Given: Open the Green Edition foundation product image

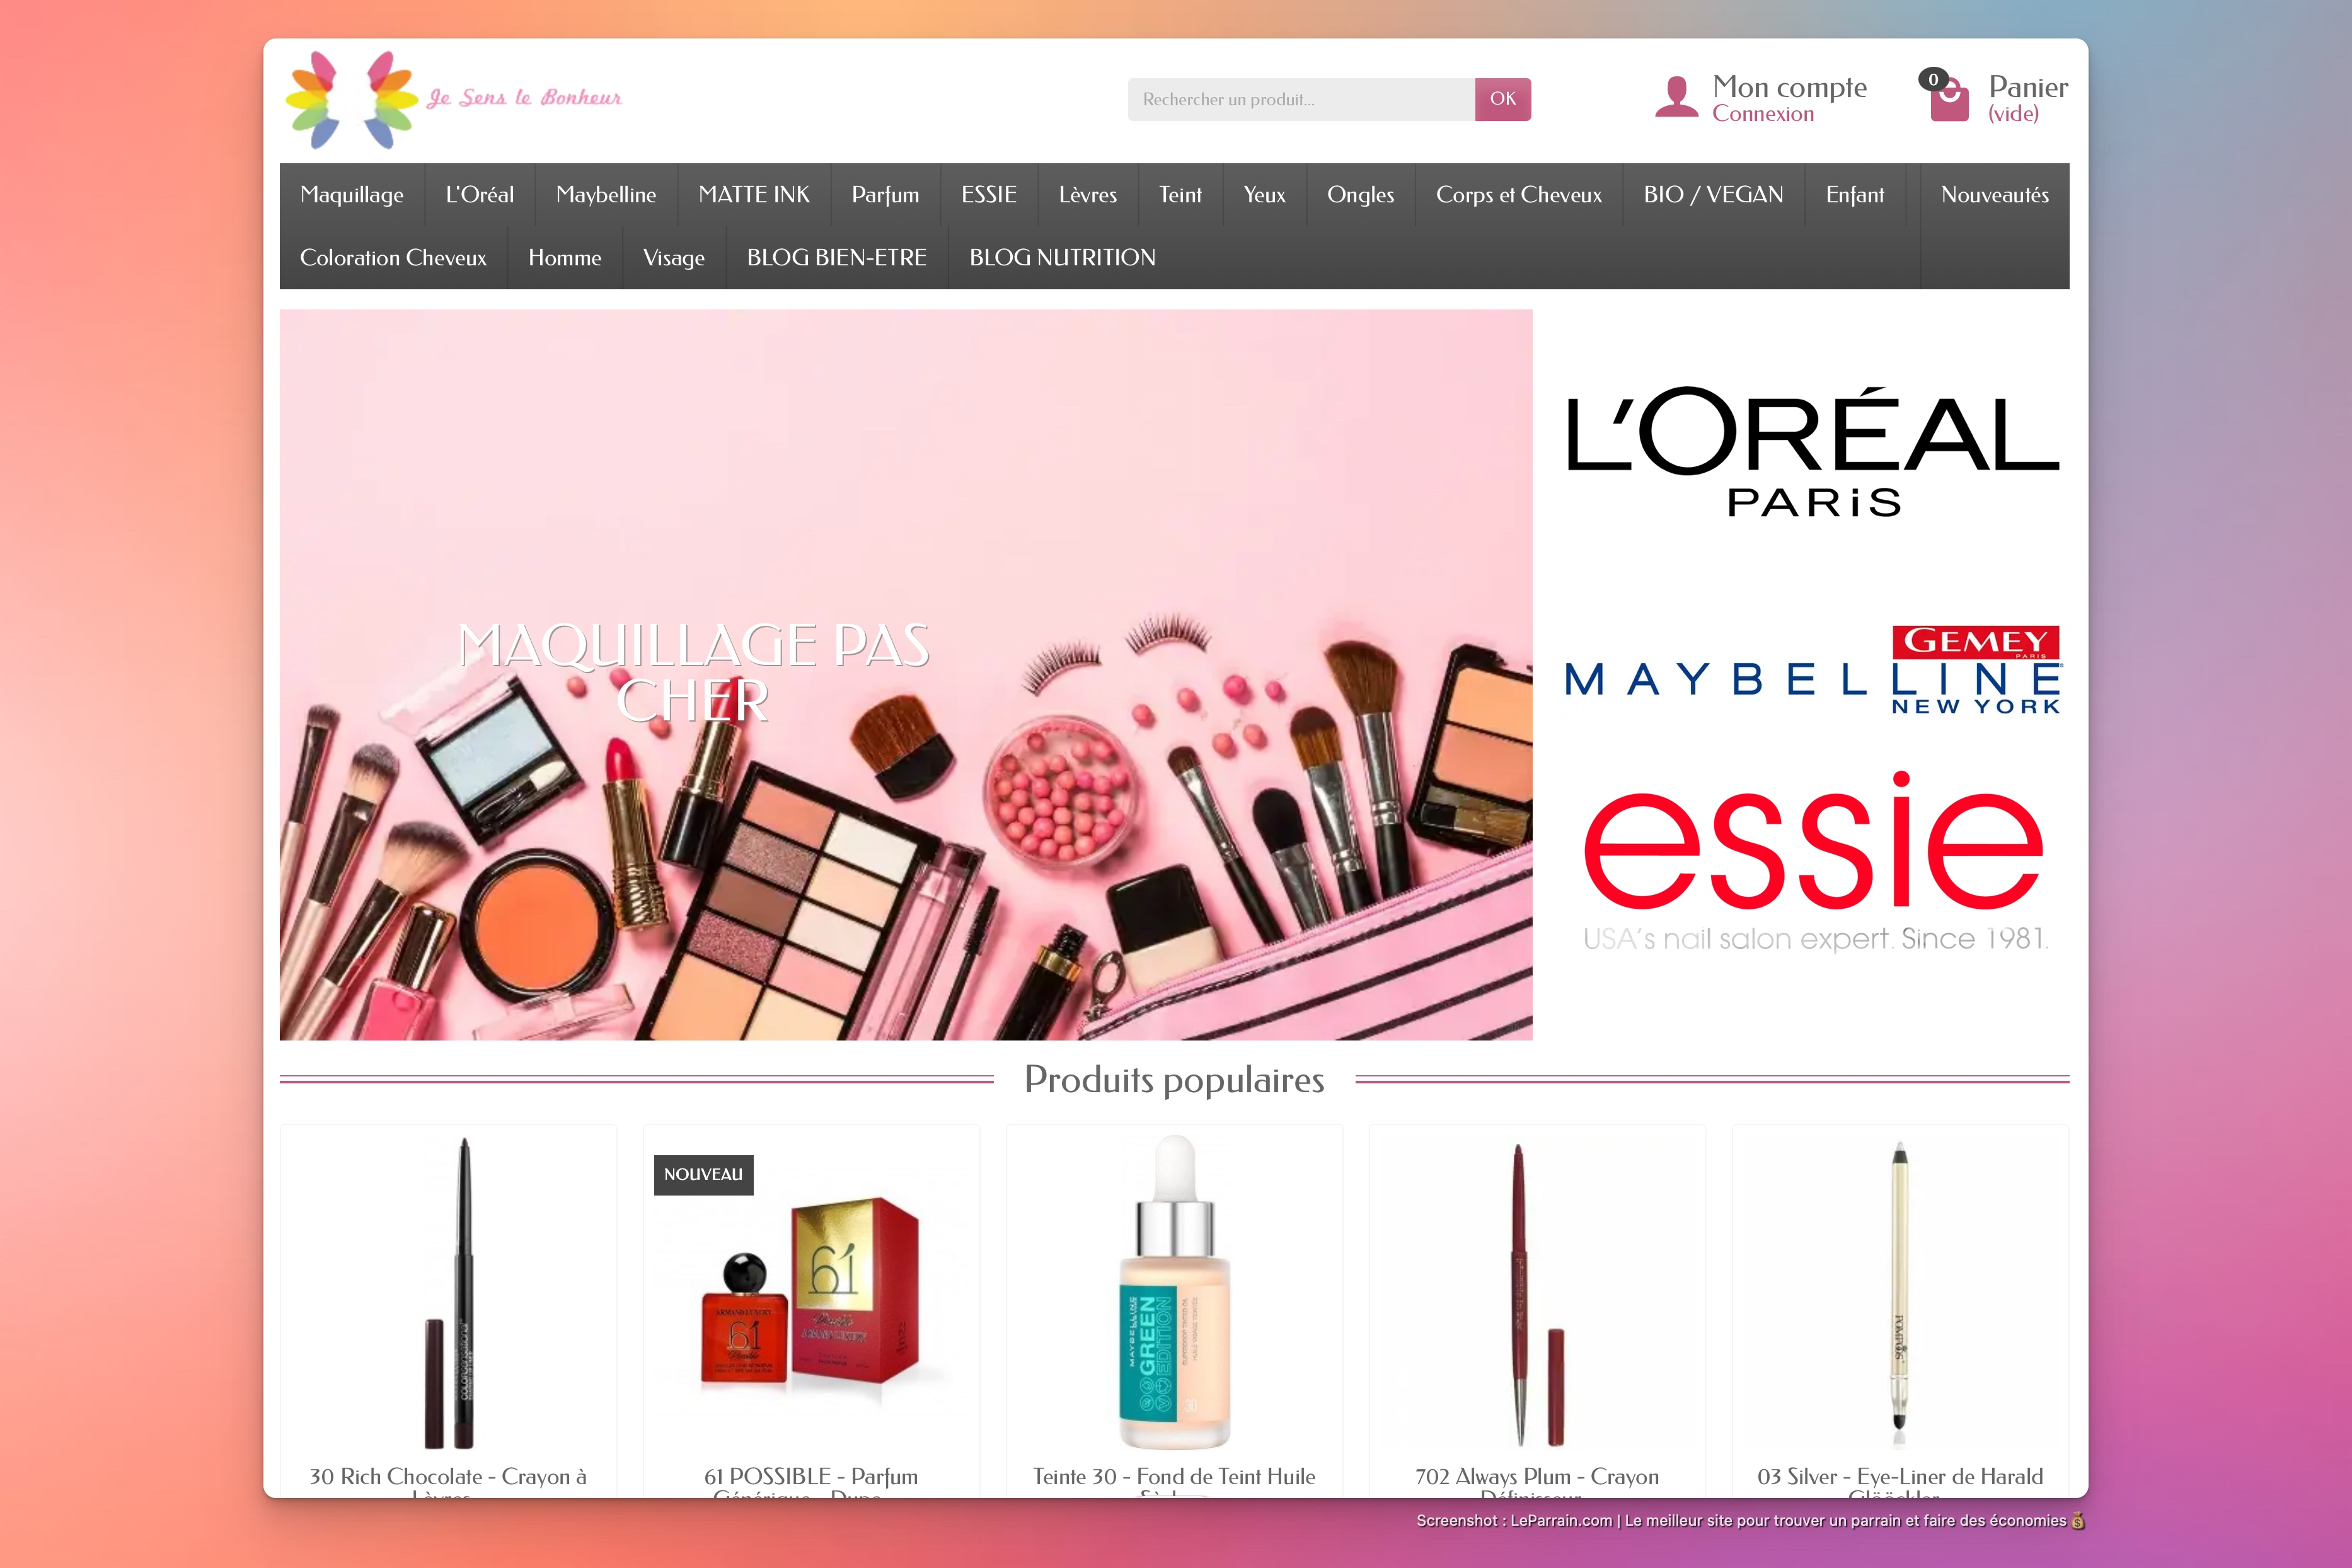Looking at the screenshot, I should click(1174, 1290).
